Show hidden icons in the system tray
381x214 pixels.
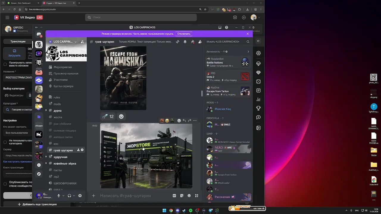point(347,210)
